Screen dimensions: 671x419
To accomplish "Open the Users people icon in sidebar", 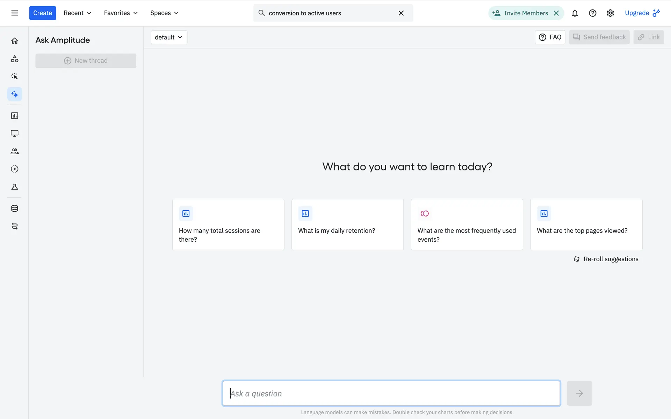I will tap(14, 151).
